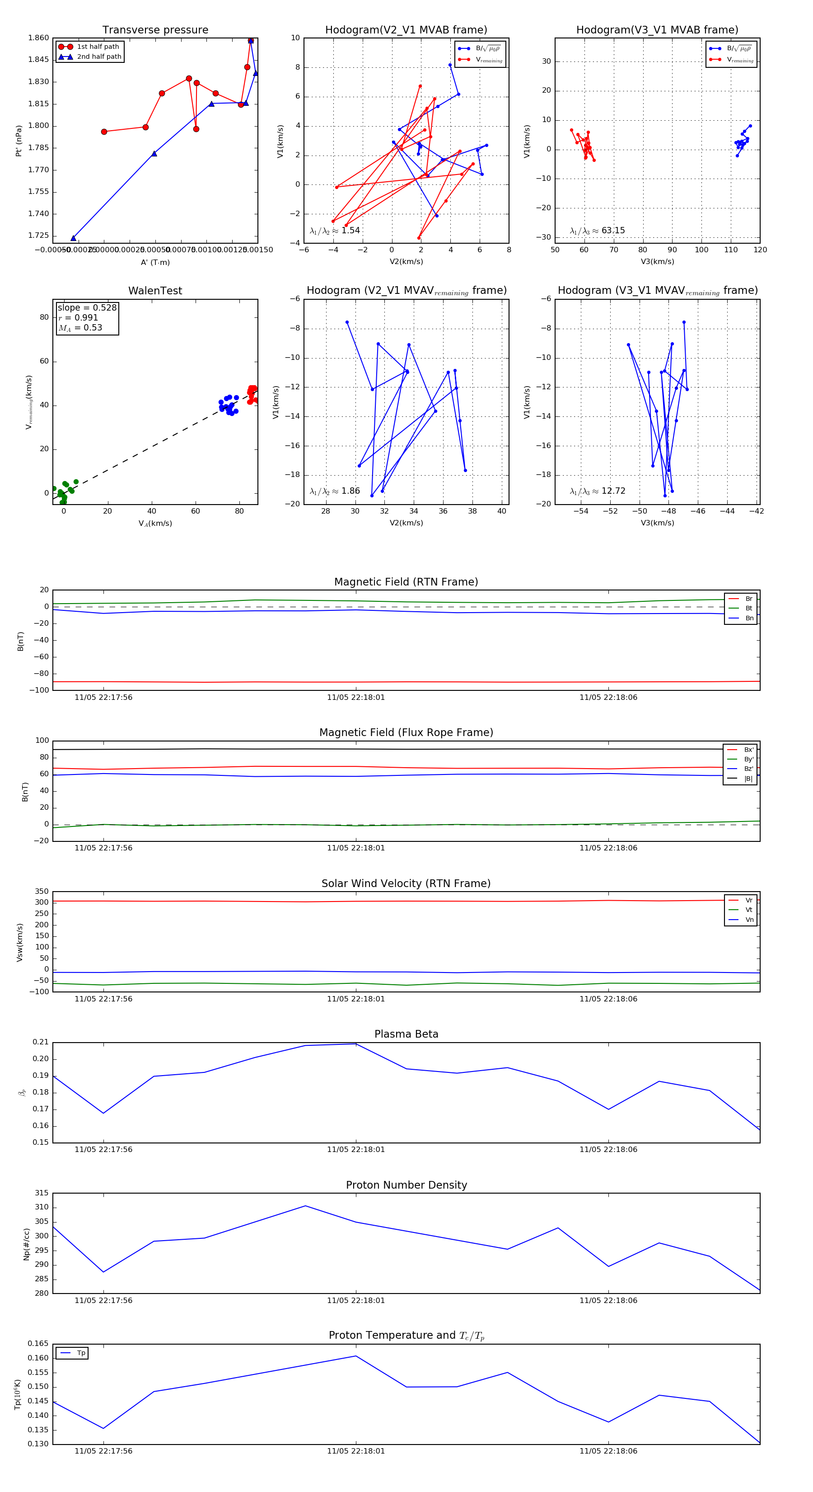
Task: Click the Np(#/cc) y-axis label
Action: [x=26, y=1244]
